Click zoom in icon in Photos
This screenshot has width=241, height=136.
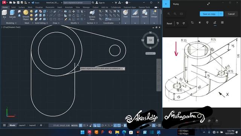coord(169,14)
